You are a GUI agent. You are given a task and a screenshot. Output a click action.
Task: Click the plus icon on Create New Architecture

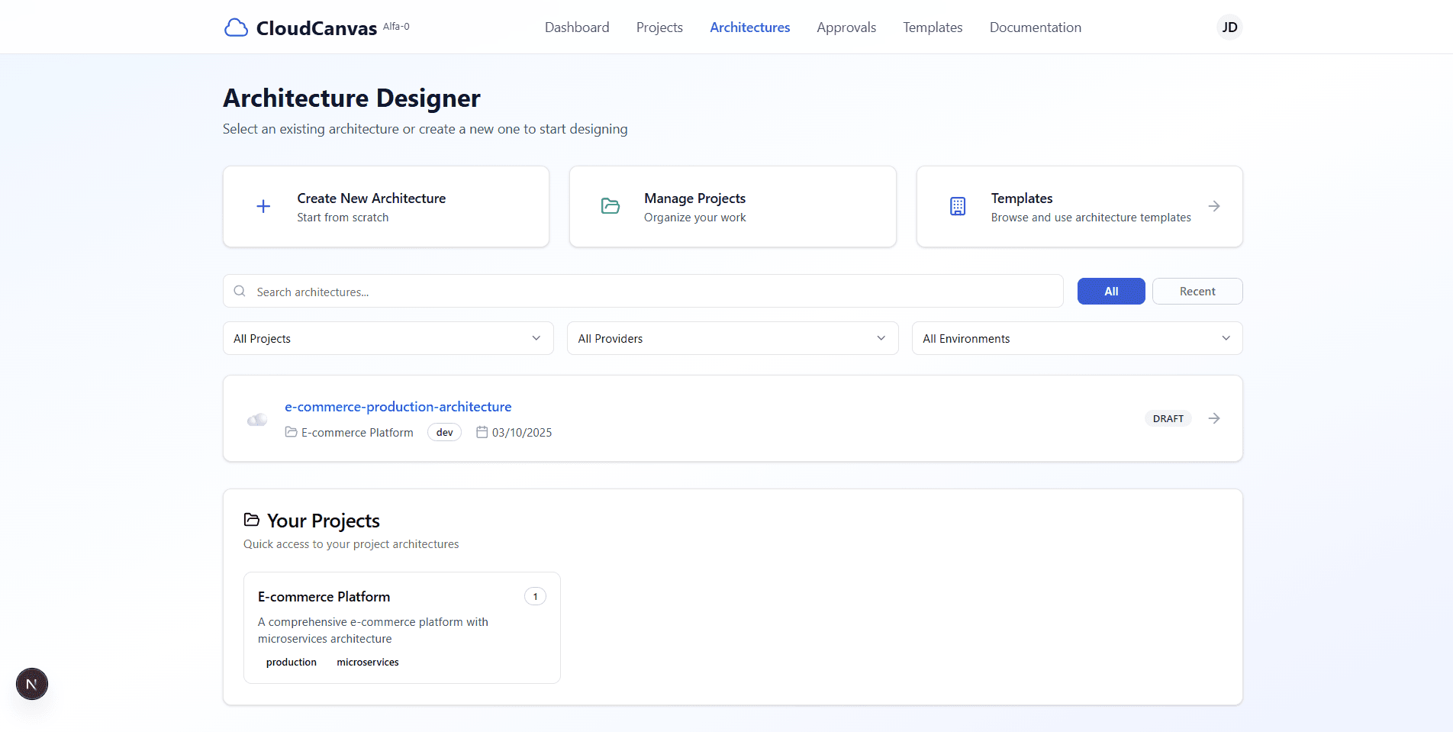[x=263, y=206]
